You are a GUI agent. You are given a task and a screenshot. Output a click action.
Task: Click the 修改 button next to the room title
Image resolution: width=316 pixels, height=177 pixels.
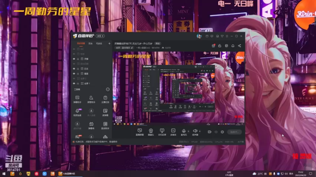pyautogui.click(x=158, y=44)
